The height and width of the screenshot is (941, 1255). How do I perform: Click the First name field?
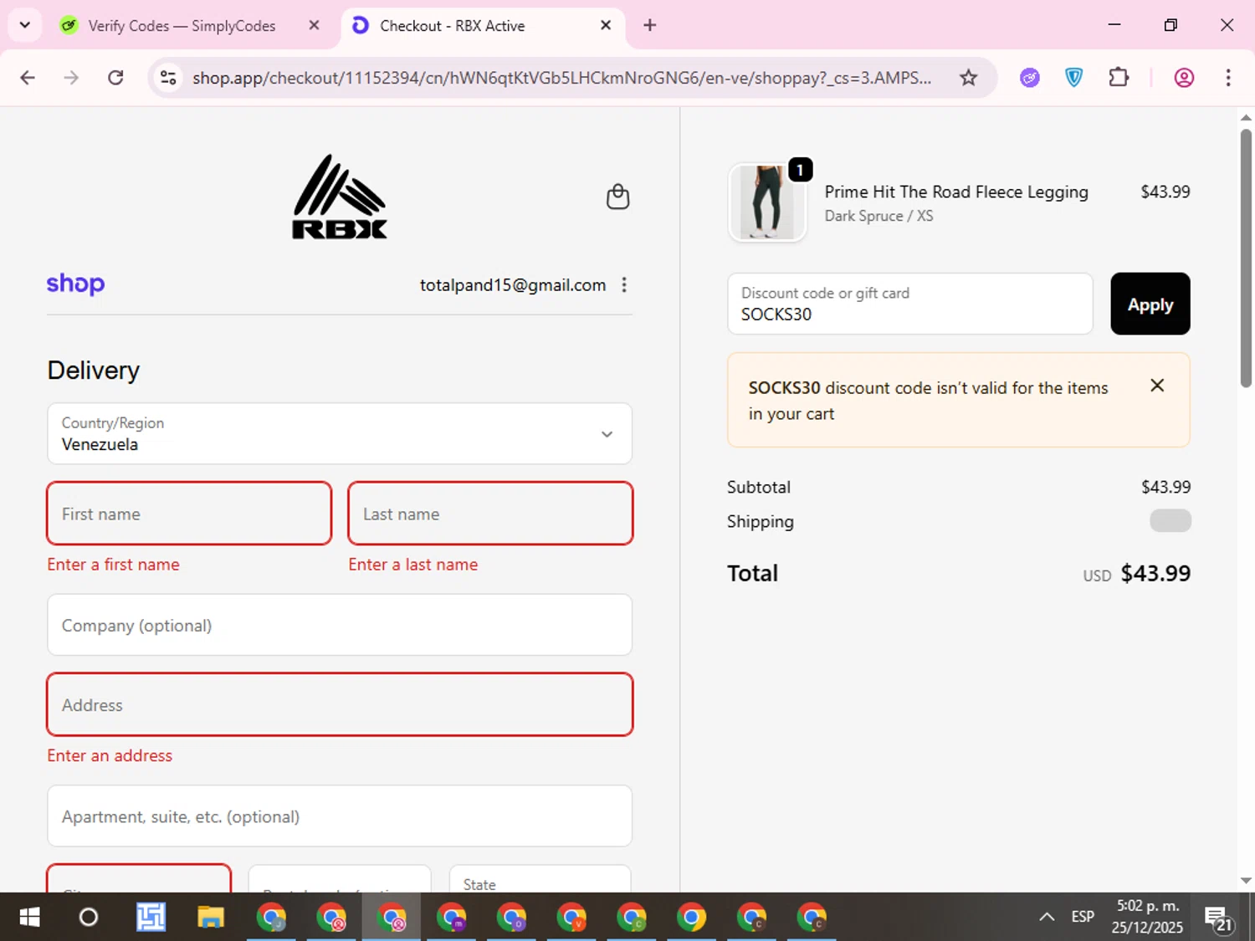click(x=189, y=514)
